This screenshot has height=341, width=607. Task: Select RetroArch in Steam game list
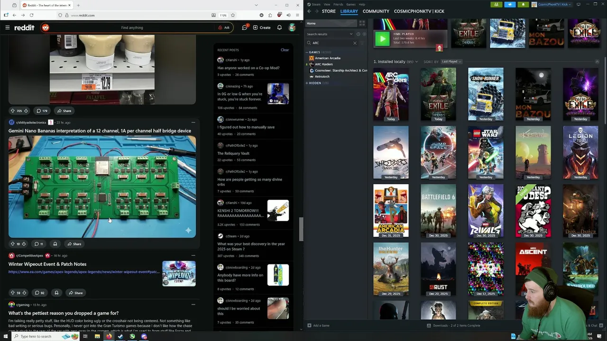[322, 76]
